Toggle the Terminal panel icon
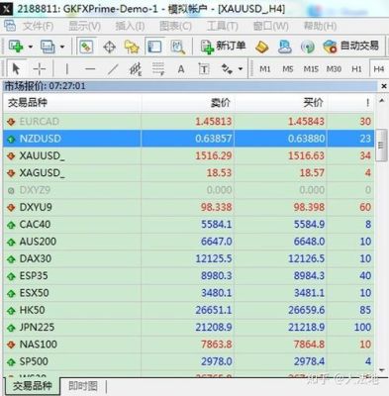Screen dimensions: 389x396 (x=154, y=47)
